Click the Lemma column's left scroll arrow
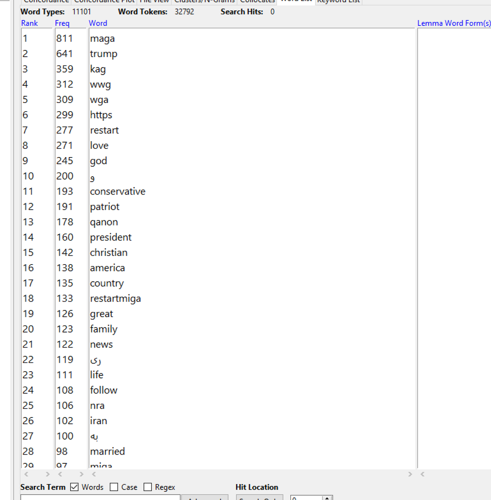The height and width of the screenshot is (500, 491). click(x=423, y=474)
